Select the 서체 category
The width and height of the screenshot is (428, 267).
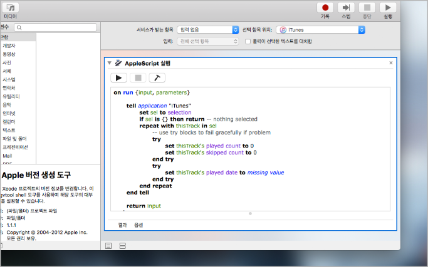7,71
